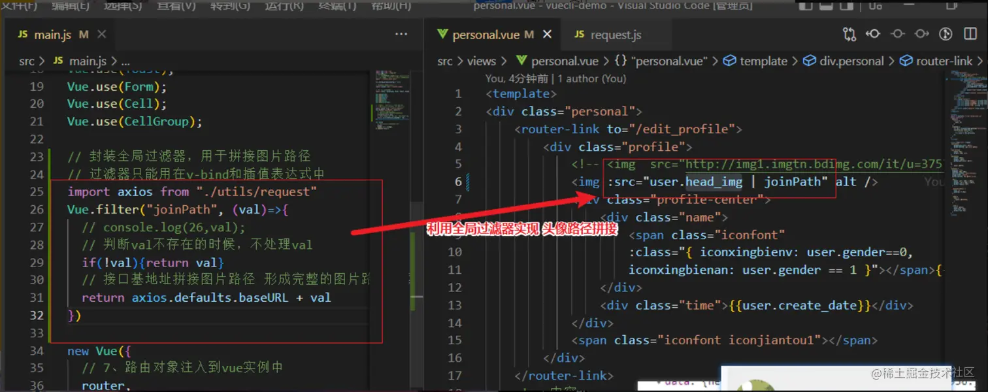Click line number 32 in main.js

point(37,315)
